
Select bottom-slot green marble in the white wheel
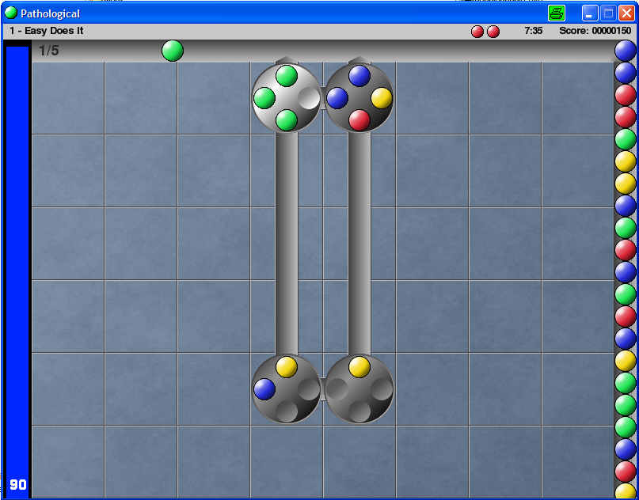pos(287,120)
